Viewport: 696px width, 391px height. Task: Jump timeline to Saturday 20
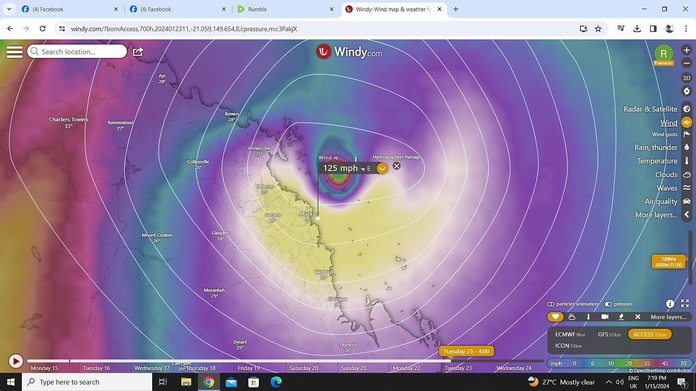[303, 368]
